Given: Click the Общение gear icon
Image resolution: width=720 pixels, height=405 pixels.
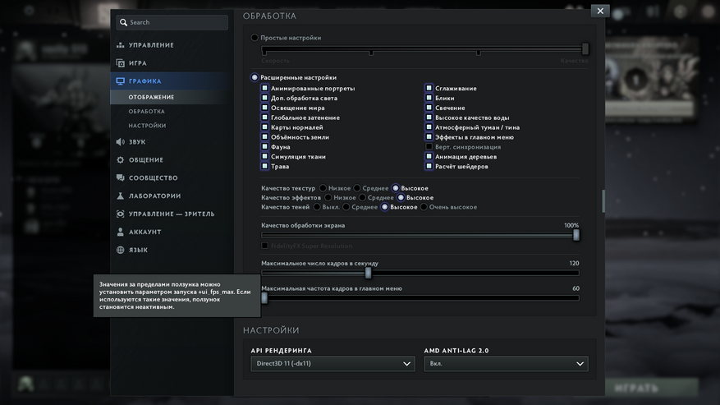Looking at the screenshot, I should point(121,160).
